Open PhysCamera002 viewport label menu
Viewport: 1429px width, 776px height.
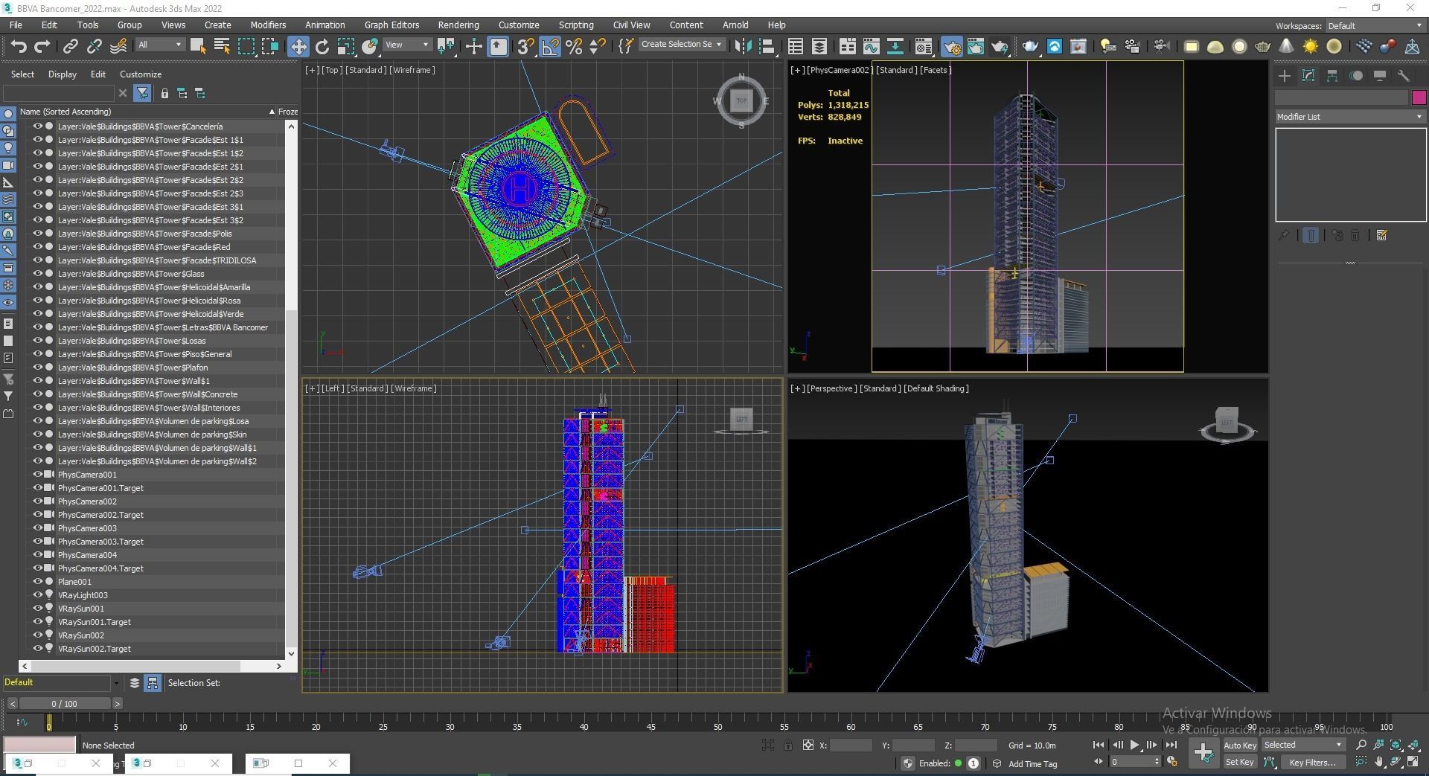click(839, 70)
